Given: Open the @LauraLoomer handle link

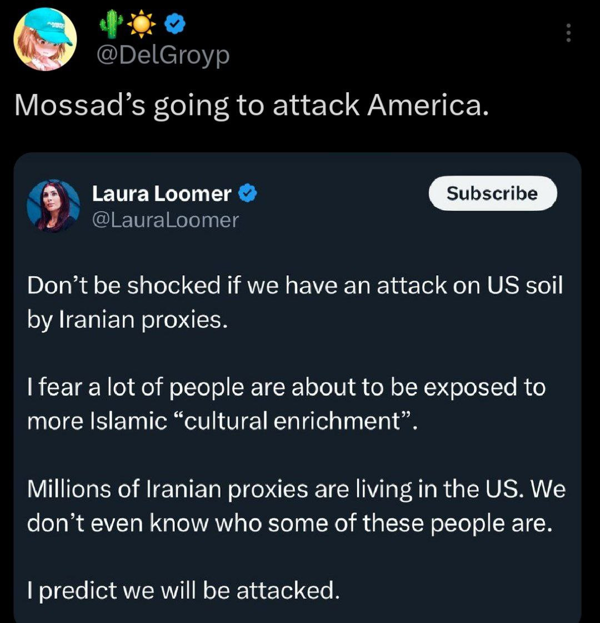Looking at the screenshot, I should click(164, 220).
